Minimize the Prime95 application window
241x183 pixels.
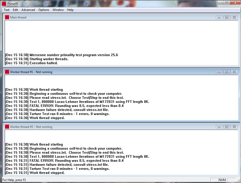click(221, 3)
